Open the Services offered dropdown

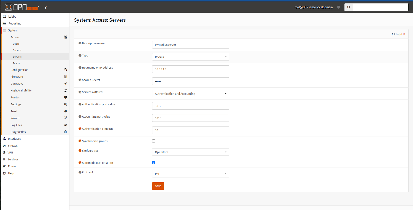click(190, 94)
